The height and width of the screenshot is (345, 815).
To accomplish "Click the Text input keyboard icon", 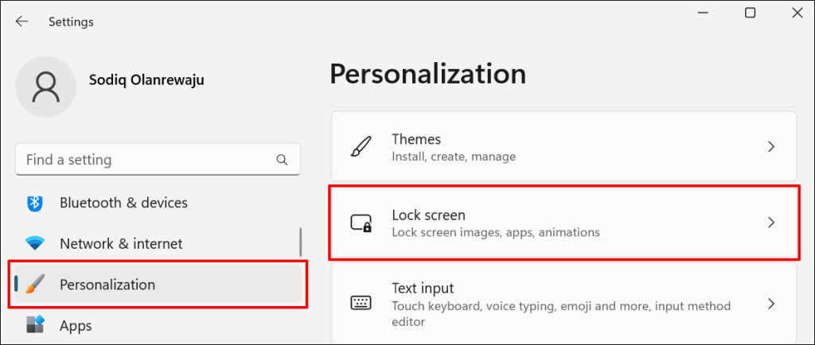I will pyautogui.click(x=361, y=303).
